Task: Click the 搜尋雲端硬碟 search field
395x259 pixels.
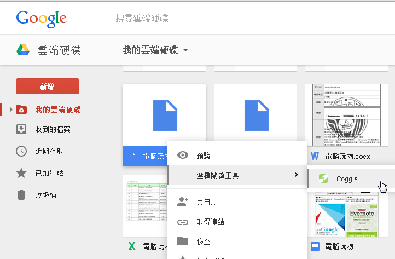Action: [x=252, y=19]
